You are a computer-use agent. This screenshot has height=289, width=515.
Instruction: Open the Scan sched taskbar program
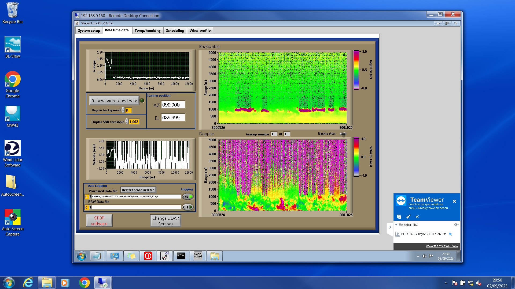click(x=198, y=256)
